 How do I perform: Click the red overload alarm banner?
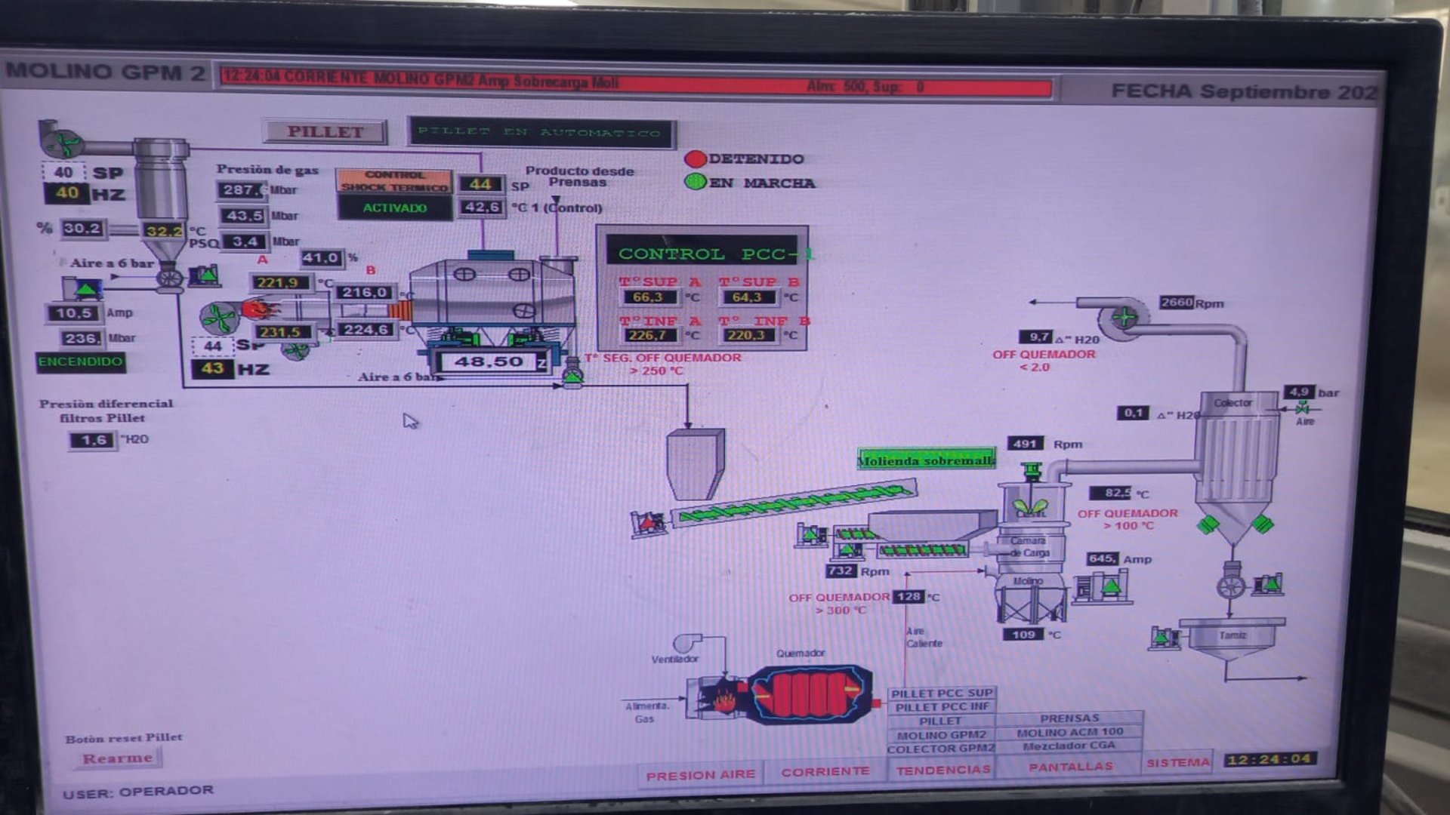[634, 83]
